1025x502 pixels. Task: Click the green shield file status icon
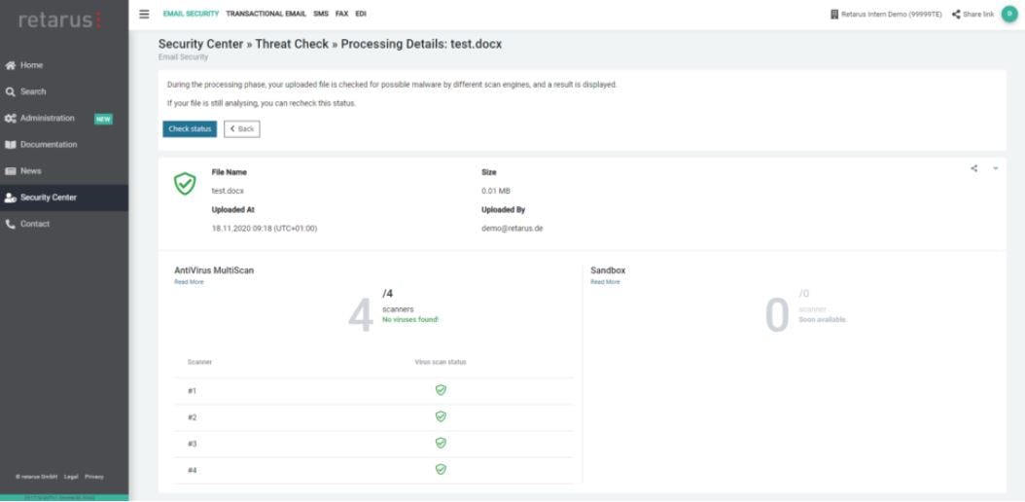(x=185, y=184)
